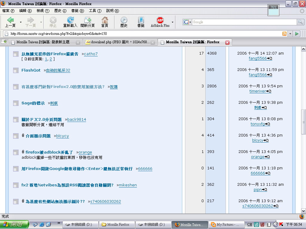Screen dimensions: 306x229
Task: Open the Adblock Plus dropdown arrow
Action: point(172,22)
